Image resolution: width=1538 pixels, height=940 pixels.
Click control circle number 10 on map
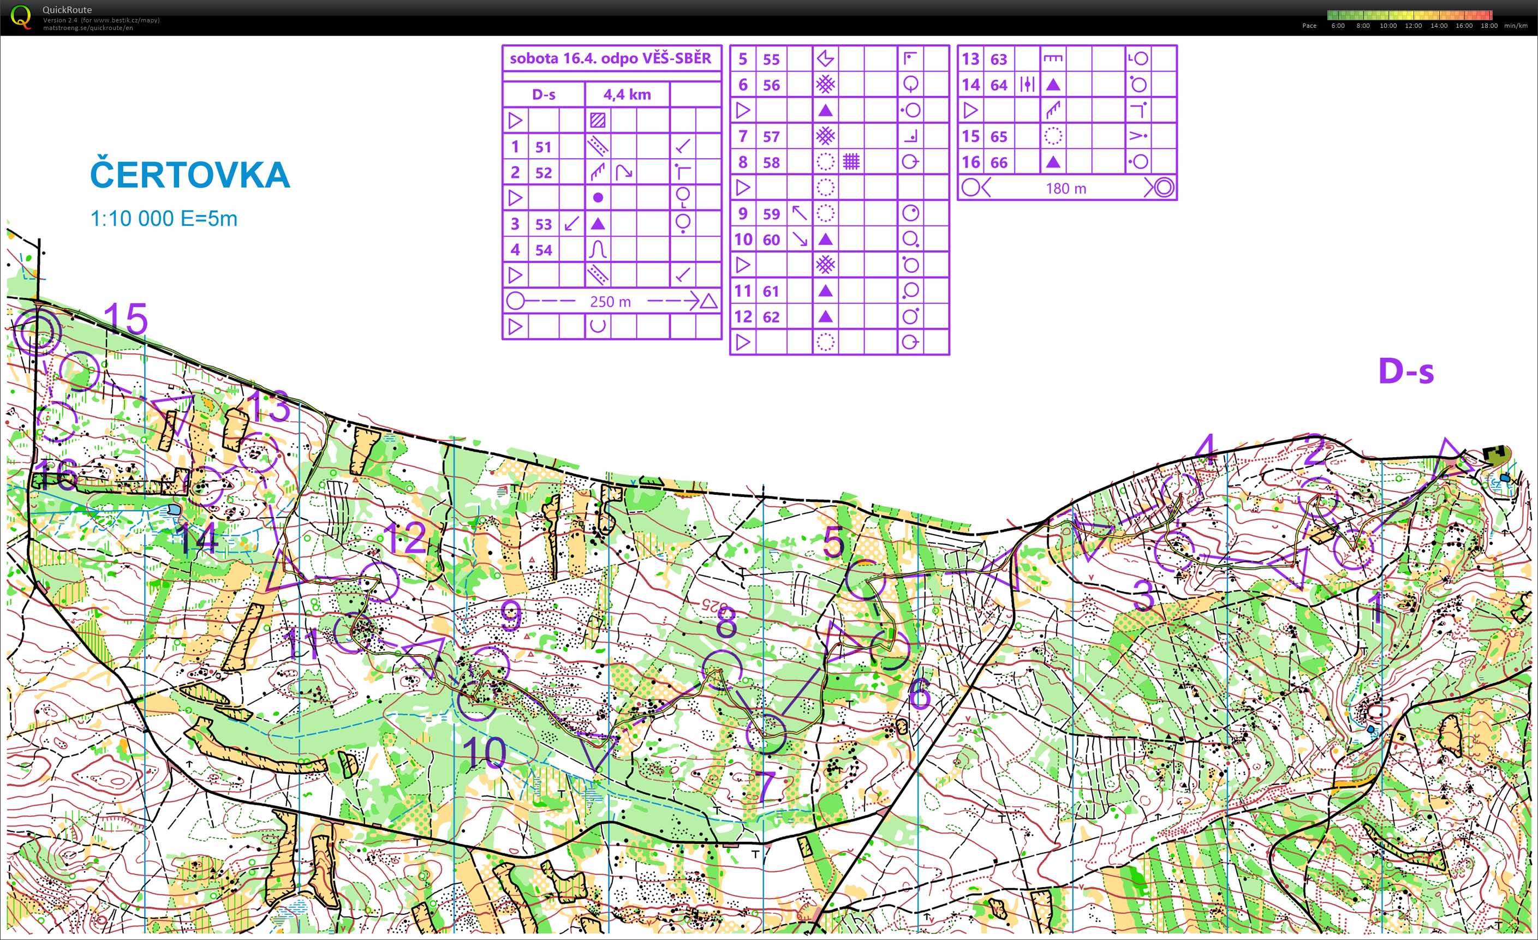point(477,700)
